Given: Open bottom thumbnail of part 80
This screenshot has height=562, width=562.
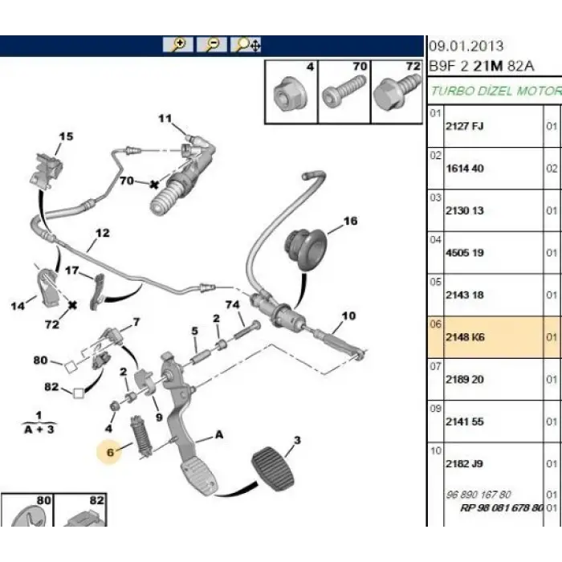Looking at the screenshot, I should pos(27,510).
